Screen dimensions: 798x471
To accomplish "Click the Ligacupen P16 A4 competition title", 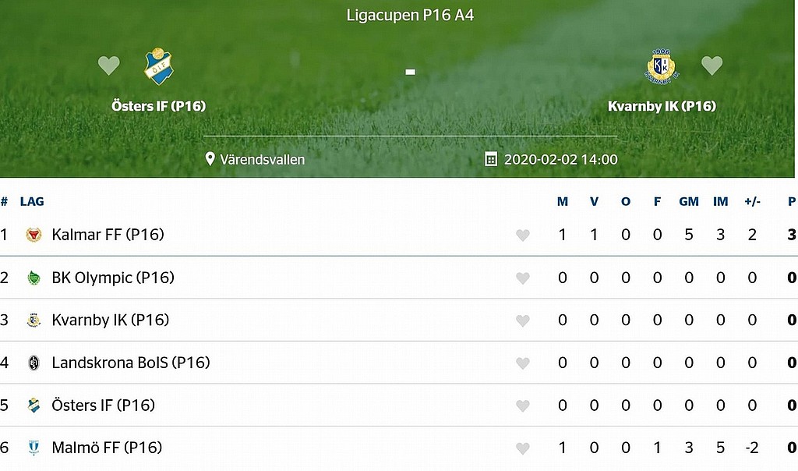I will point(410,16).
